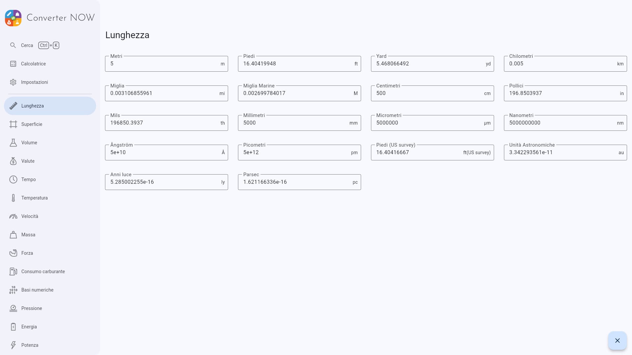Go to the Energia category

point(29,327)
